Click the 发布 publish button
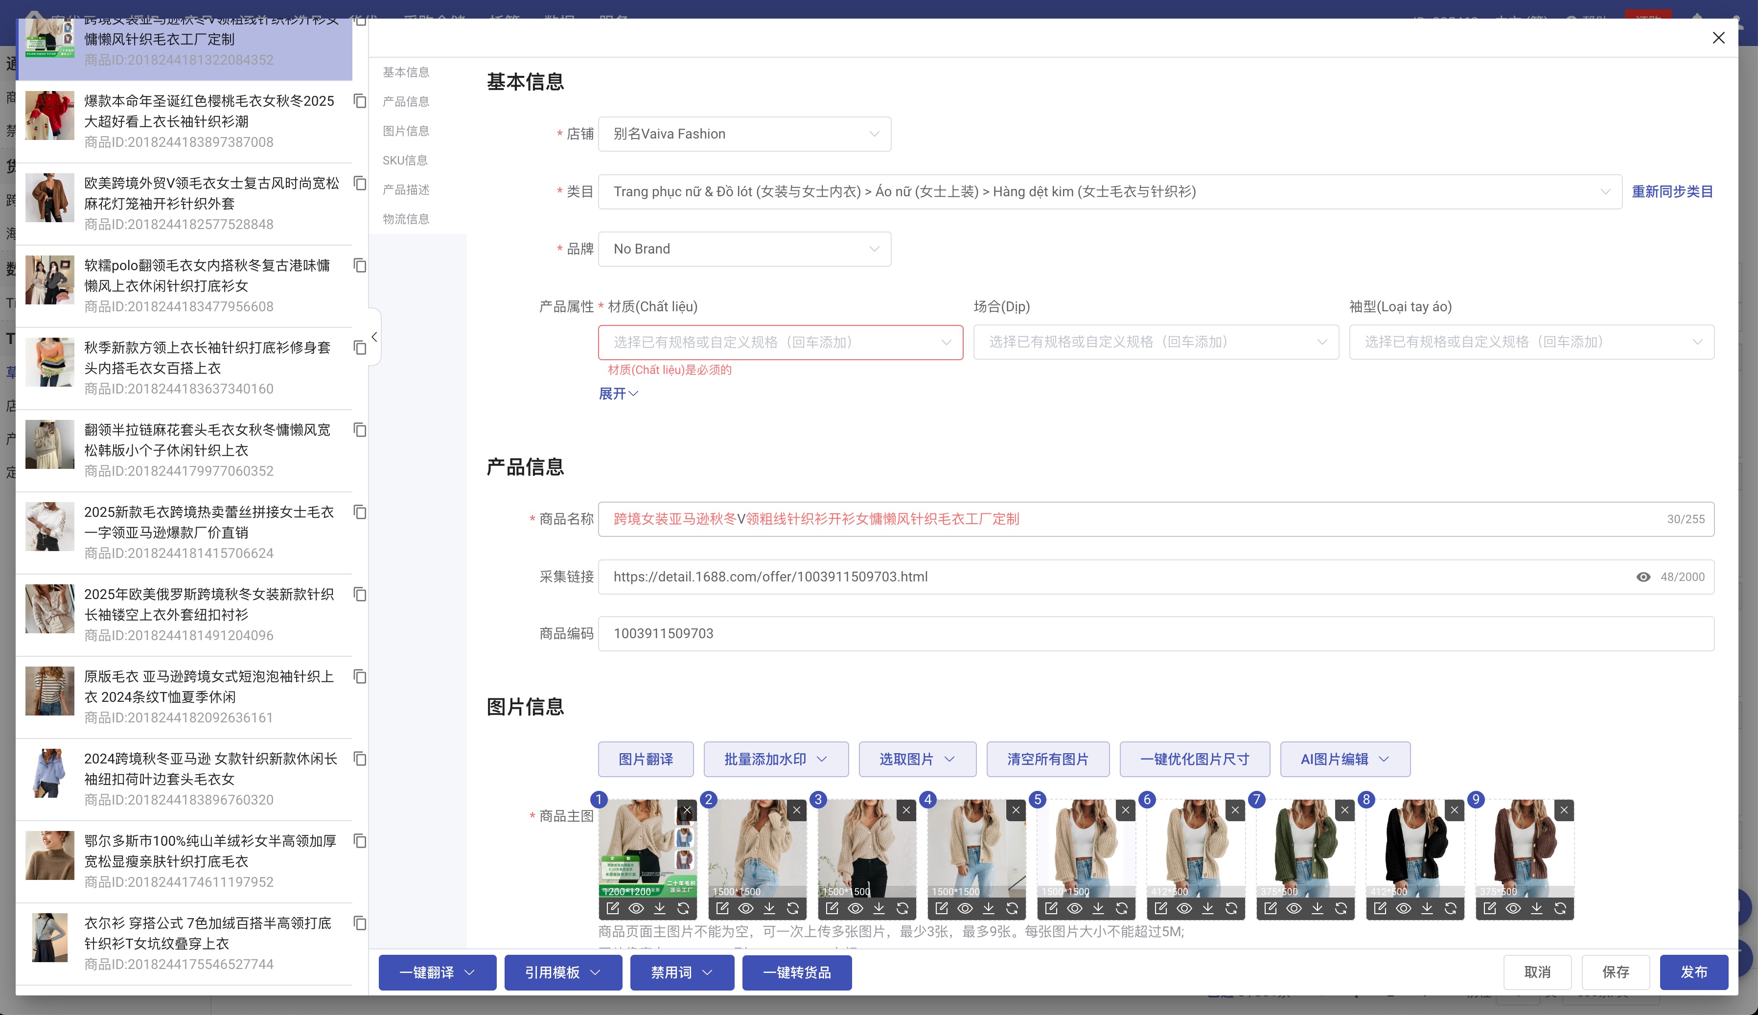This screenshot has width=1758, height=1015. (x=1693, y=972)
